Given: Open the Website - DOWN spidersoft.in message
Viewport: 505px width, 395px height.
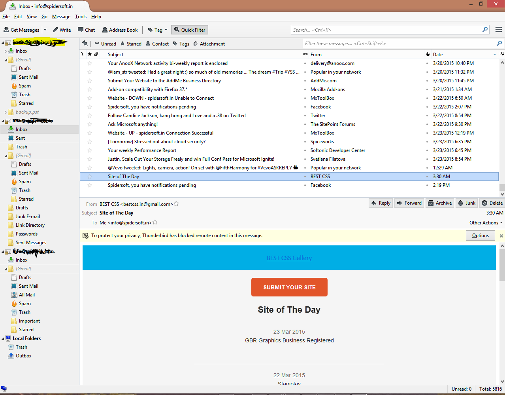Looking at the screenshot, I should (160, 98).
